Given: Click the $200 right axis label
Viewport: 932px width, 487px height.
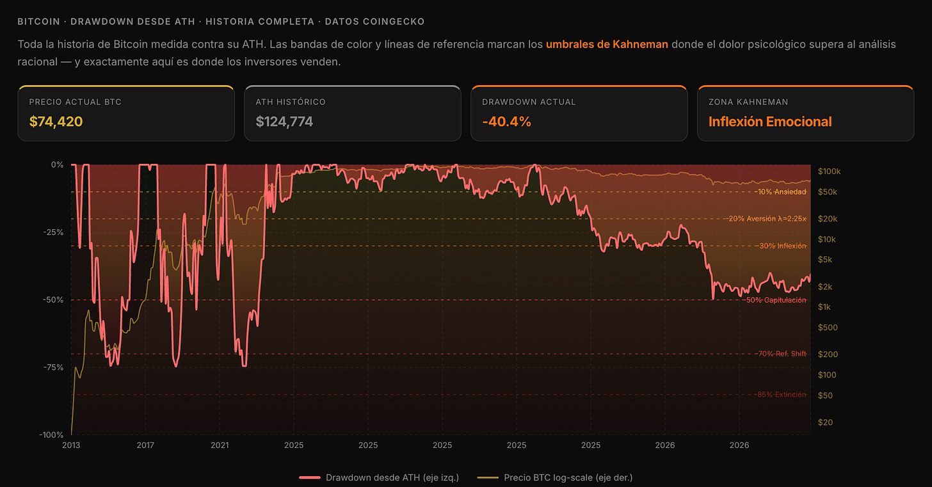Looking at the screenshot, I should pos(827,355).
